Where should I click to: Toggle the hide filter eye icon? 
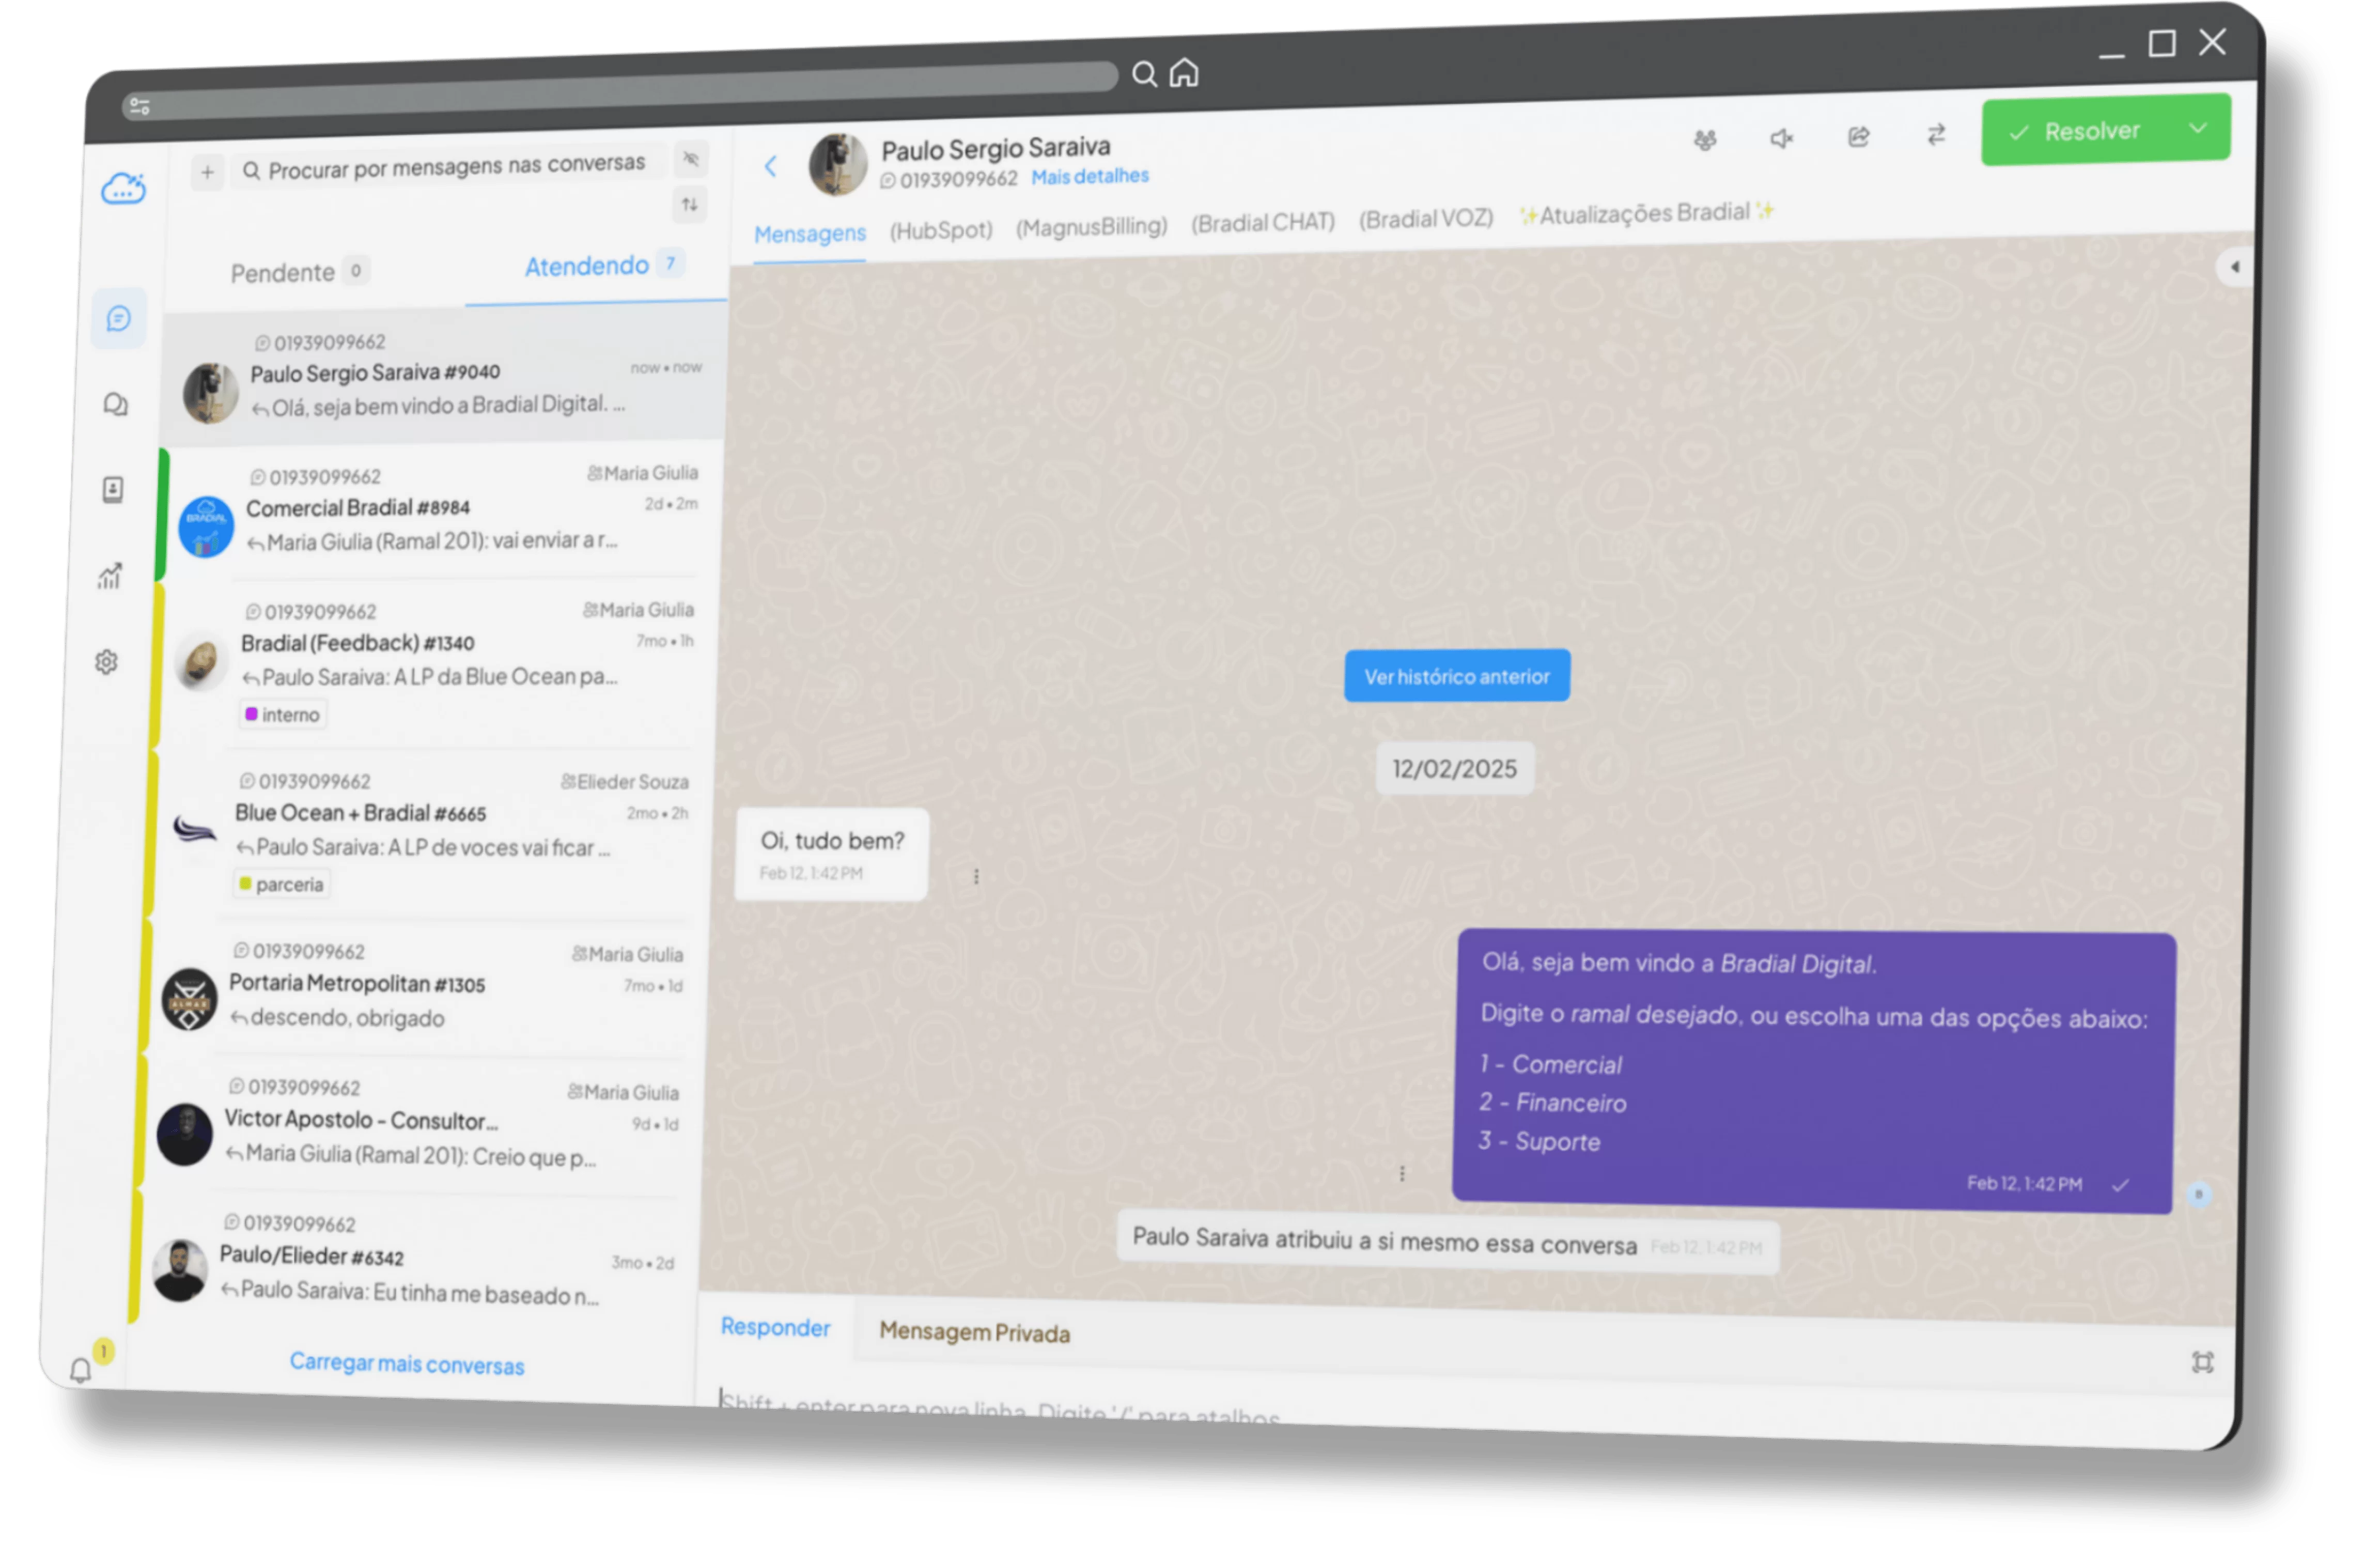pos(690,159)
